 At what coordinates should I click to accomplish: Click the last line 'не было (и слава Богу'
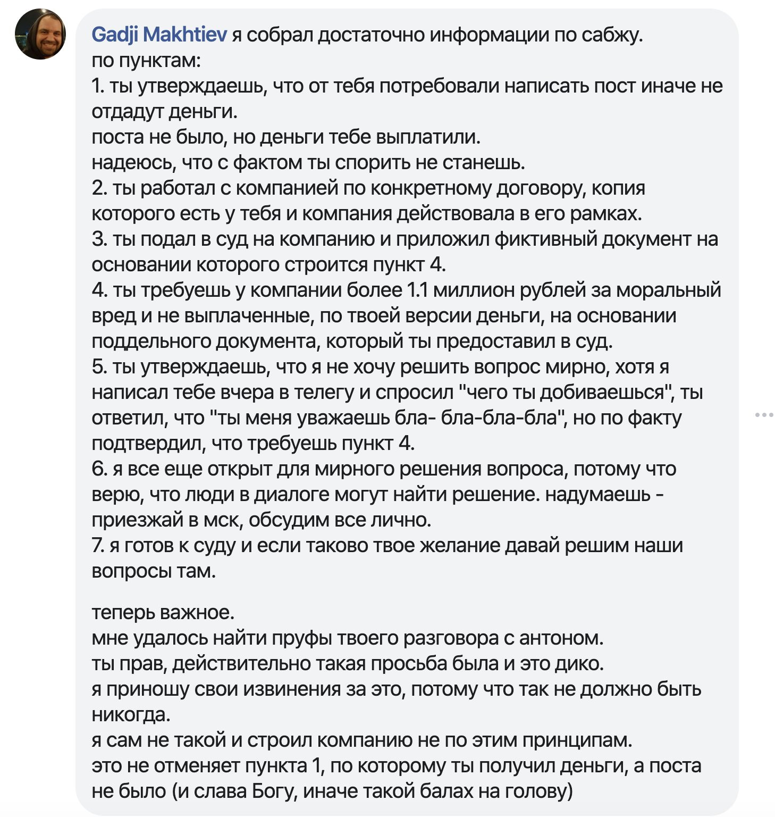pos(332,791)
